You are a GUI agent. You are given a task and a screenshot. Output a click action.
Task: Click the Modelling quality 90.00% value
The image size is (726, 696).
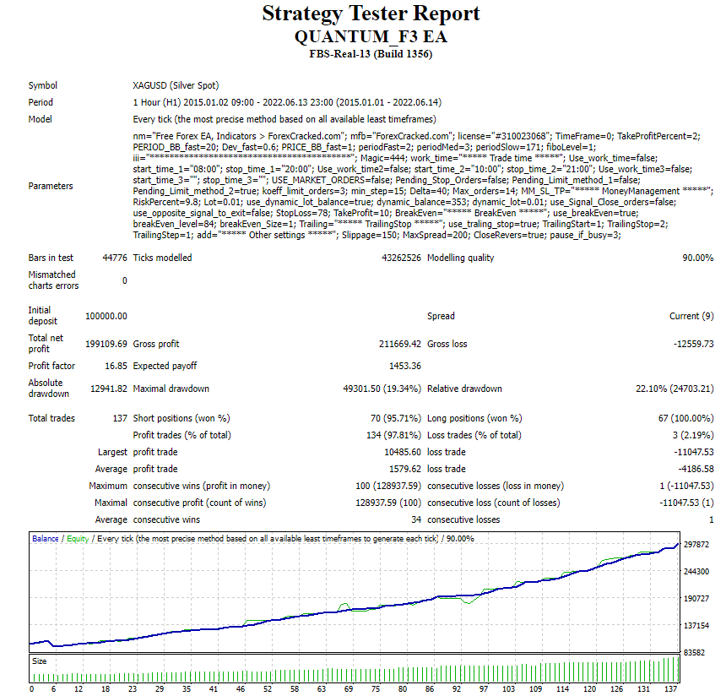click(697, 258)
